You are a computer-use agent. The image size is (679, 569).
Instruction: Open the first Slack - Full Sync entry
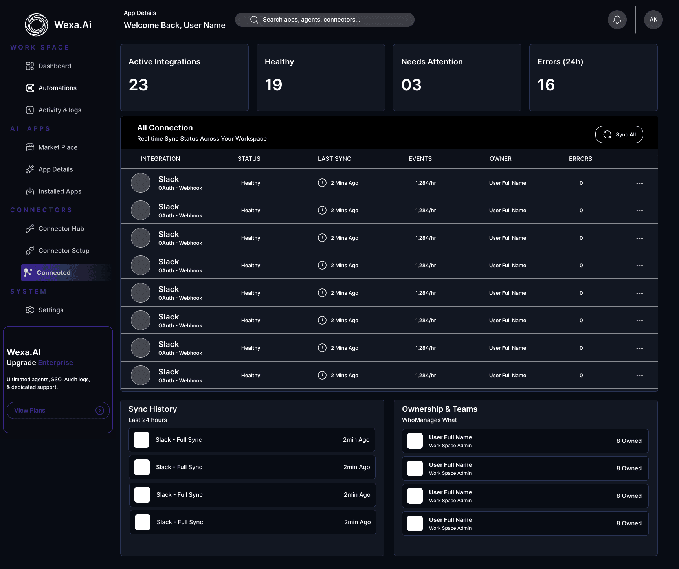(x=252, y=440)
